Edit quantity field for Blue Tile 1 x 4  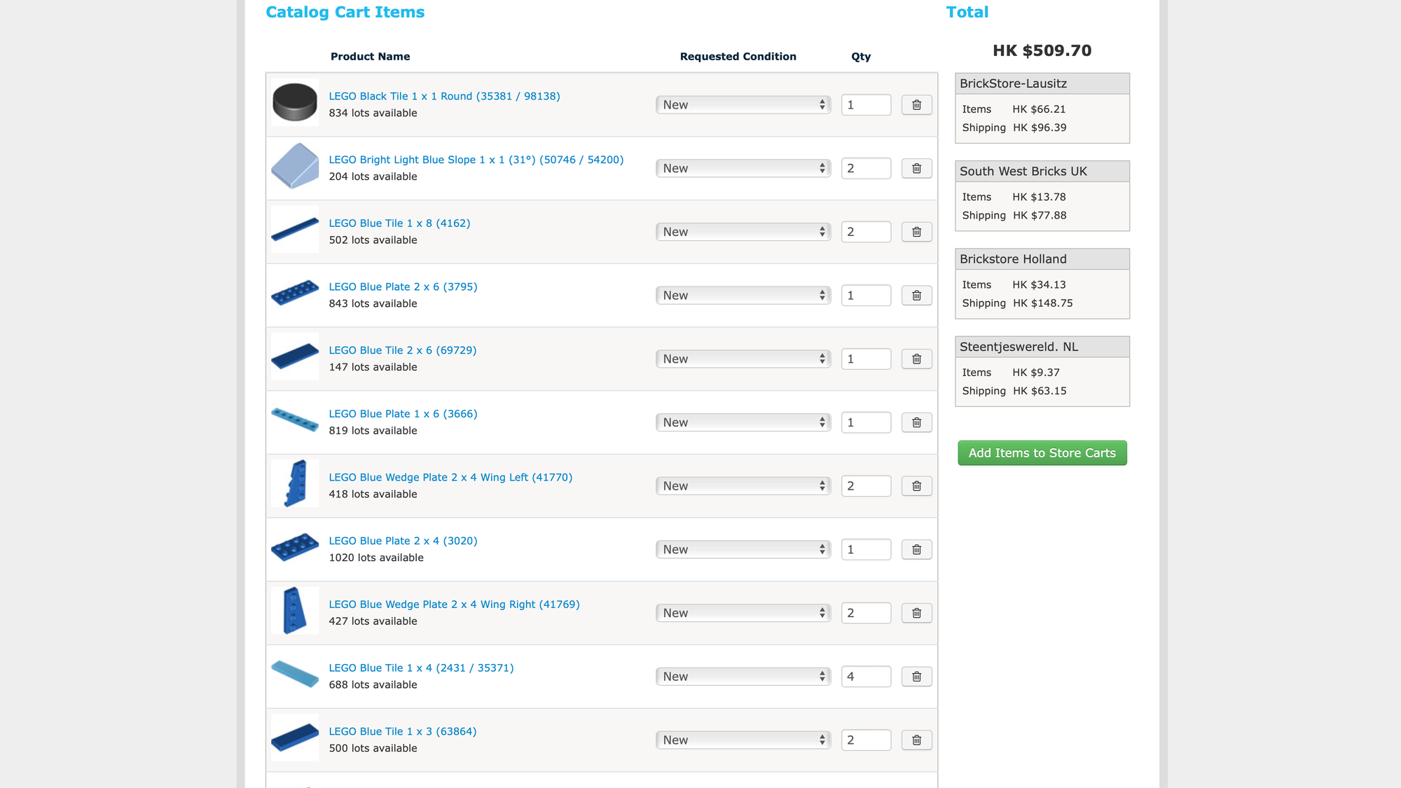point(866,677)
